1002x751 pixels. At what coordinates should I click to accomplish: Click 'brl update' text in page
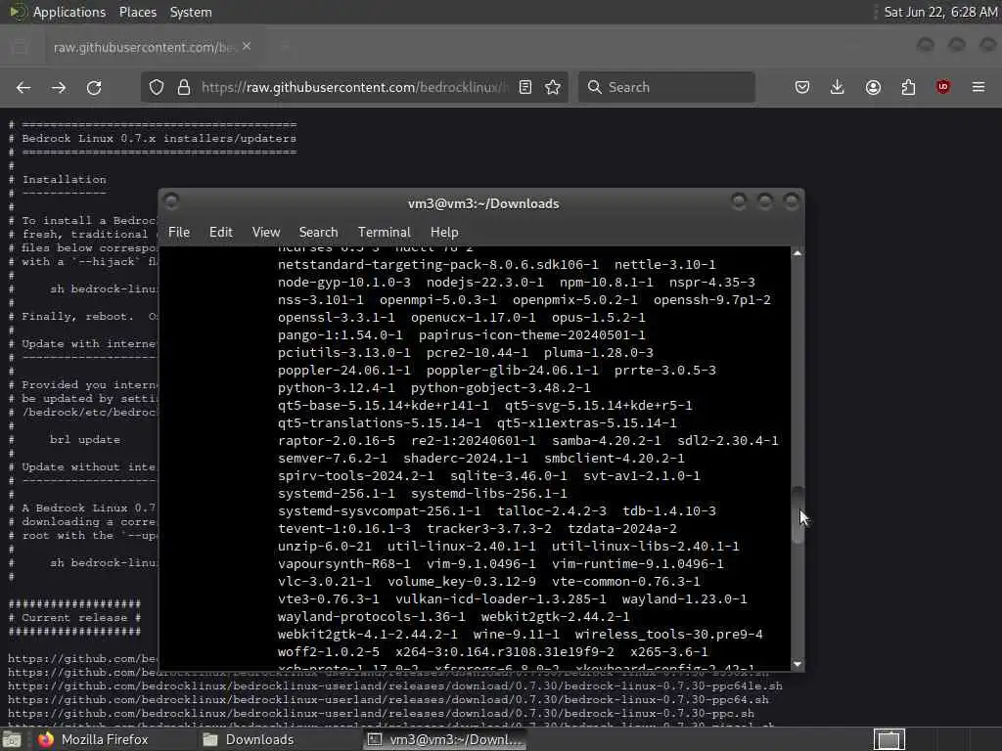pos(85,439)
